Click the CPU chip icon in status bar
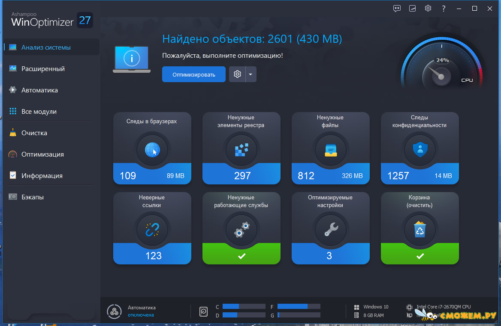This screenshot has width=501, height=326. 409,307
